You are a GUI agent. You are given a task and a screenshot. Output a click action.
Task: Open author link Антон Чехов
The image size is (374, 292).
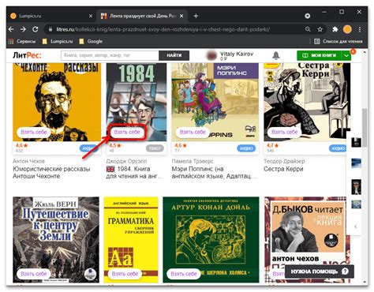point(28,161)
